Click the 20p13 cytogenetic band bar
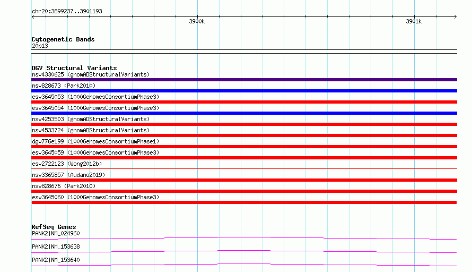The height and width of the screenshot is (272, 472). [x=244, y=52]
